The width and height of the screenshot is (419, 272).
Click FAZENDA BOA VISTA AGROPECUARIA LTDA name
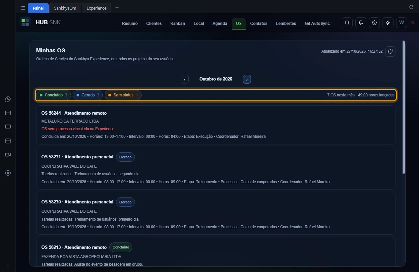(81, 256)
